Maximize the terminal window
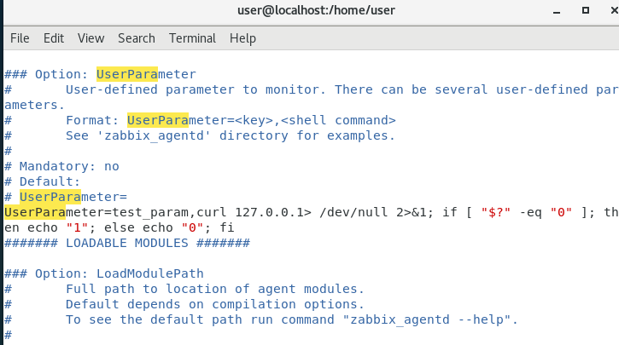The width and height of the screenshot is (619, 345). [x=586, y=10]
